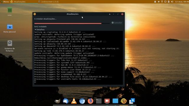The image size is (189, 106).
Task: Collapse the Detalhes section
Action: tap(40, 29)
